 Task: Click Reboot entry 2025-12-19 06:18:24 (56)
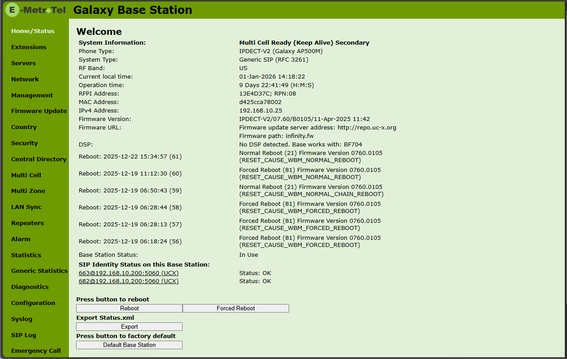tap(130, 242)
